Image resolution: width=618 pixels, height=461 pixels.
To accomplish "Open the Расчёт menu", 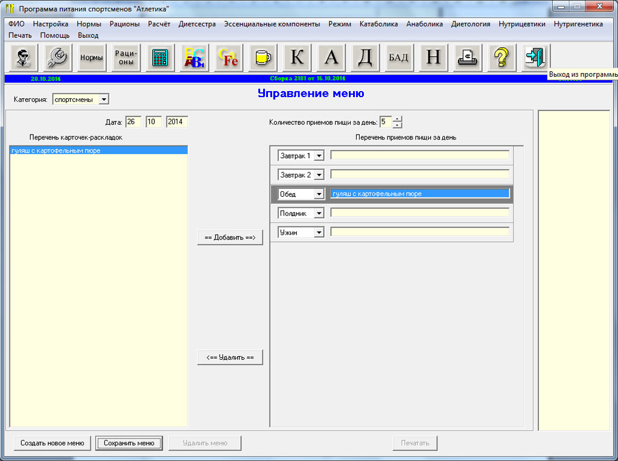I will (x=159, y=24).
